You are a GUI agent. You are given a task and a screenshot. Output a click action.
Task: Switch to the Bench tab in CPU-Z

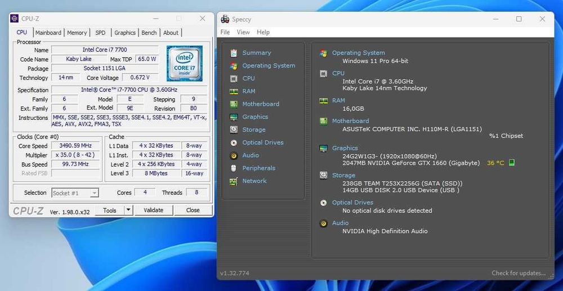pos(149,33)
